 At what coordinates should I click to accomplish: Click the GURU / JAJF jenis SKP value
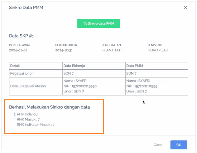pos(158,50)
